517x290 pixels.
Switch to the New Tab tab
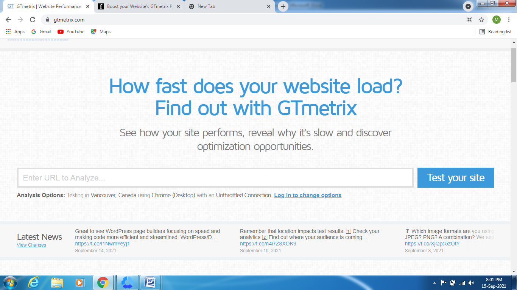point(229,6)
